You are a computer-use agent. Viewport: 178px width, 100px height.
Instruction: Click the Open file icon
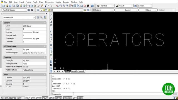[7, 6]
